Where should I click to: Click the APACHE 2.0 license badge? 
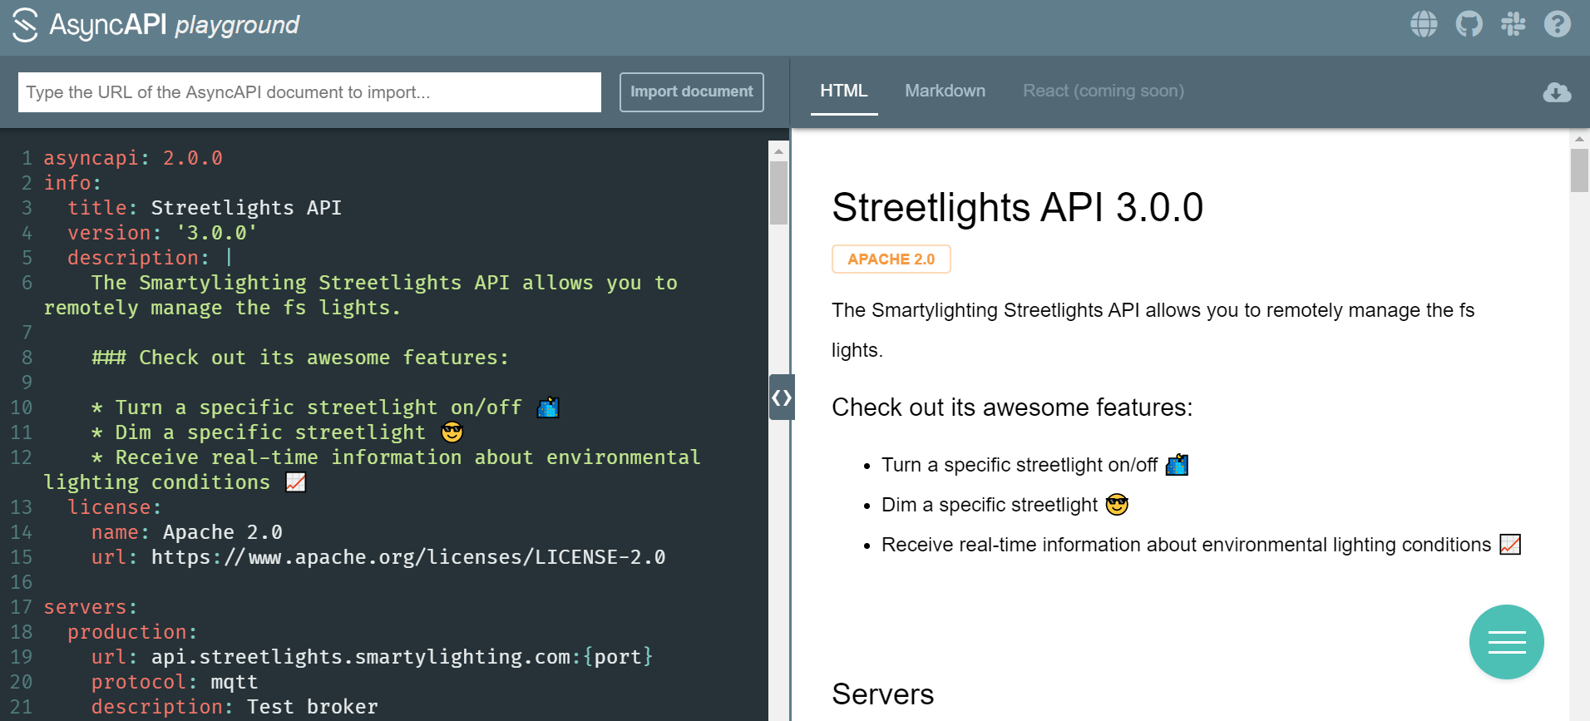891,259
